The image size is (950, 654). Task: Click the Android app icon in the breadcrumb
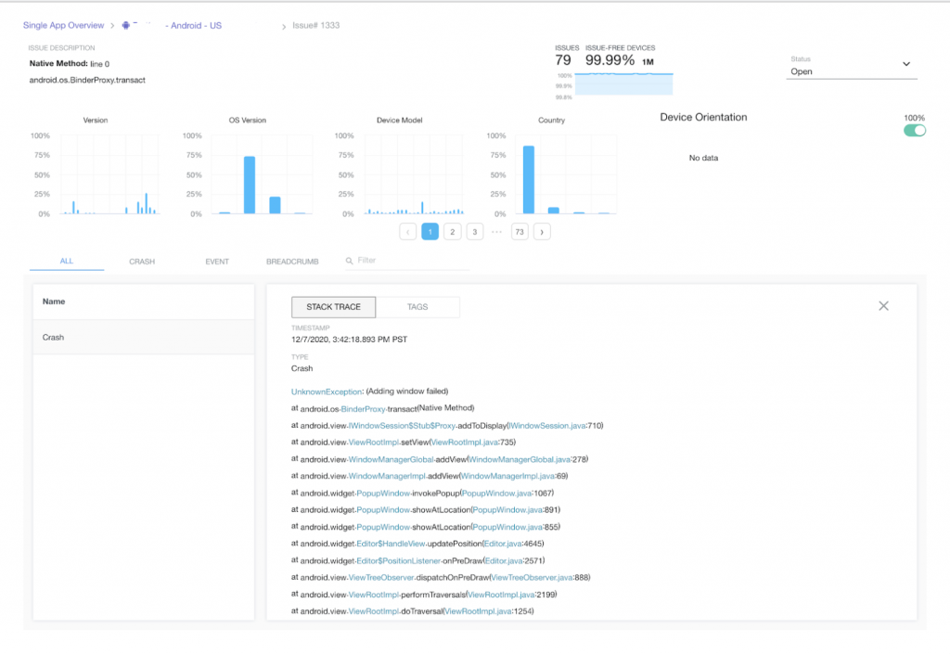point(126,26)
